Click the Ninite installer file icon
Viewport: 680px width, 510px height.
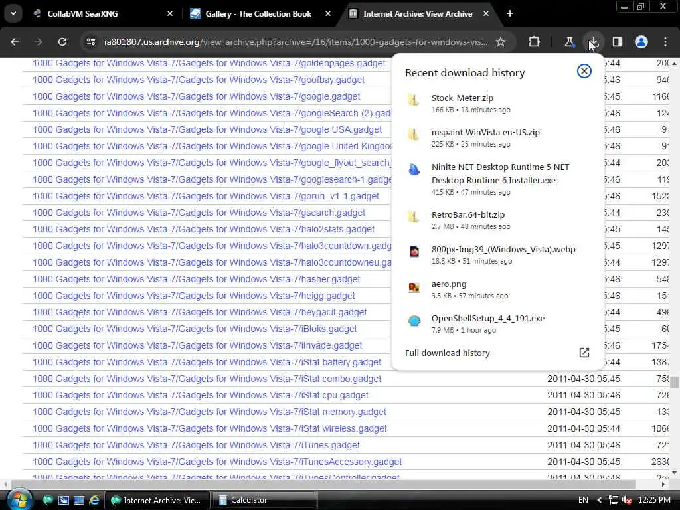coord(414,169)
